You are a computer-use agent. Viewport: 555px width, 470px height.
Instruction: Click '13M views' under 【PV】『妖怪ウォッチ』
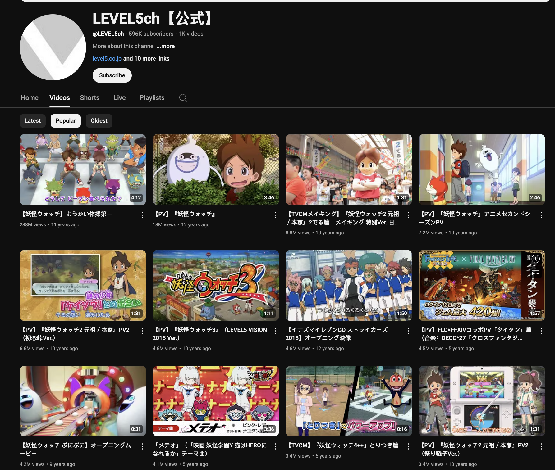(x=164, y=225)
